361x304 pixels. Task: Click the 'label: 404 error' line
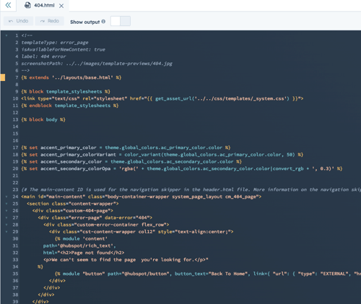coord(43,56)
